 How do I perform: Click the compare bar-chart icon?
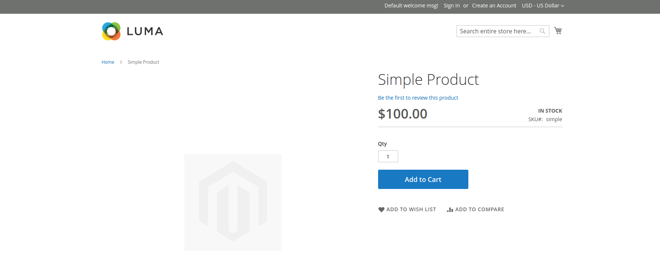[x=450, y=209]
